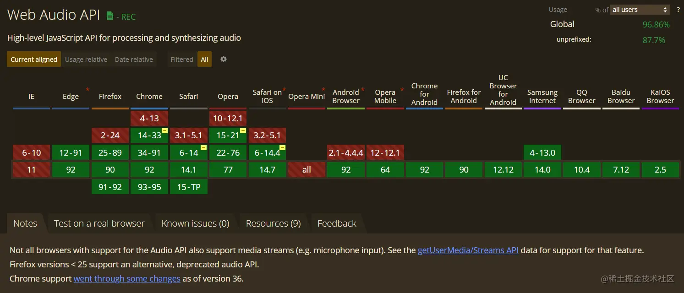The height and width of the screenshot is (293, 684).
Task: Click the yellow note flag on Opera 15-21
Action: point(243,131)
